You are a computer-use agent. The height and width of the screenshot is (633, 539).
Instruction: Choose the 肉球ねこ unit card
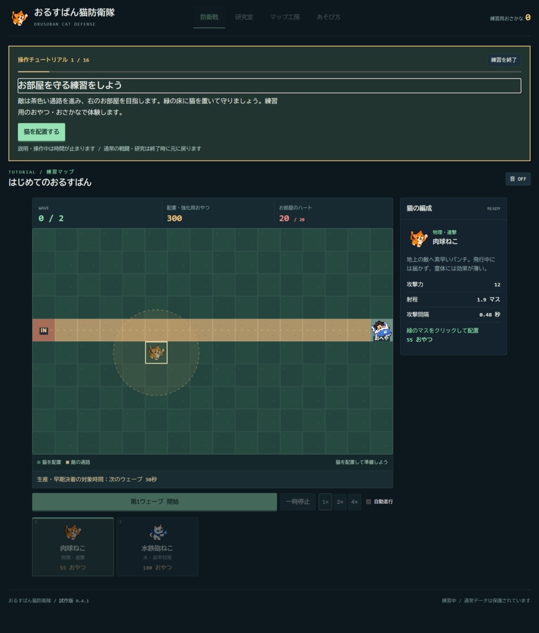73,546
